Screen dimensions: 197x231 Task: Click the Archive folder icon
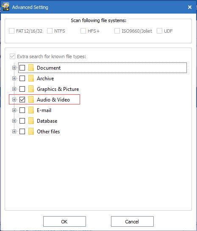click(x=31, y=79)
